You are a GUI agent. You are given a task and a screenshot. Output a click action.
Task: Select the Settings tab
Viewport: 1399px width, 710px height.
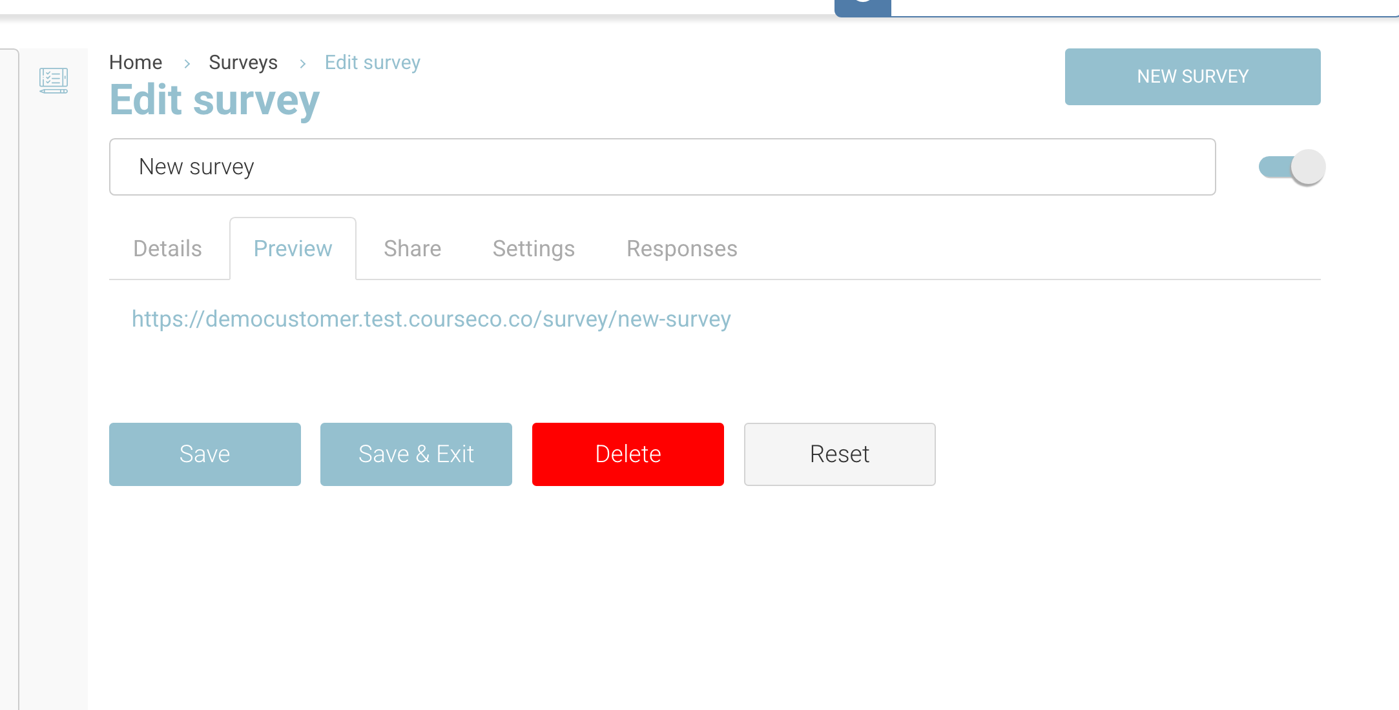pyautogui.click(x=534, y=249)
